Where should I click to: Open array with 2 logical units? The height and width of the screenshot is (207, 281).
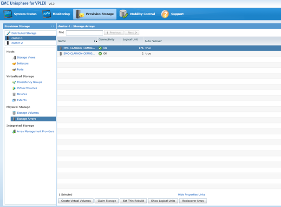(x=79, y=53)
